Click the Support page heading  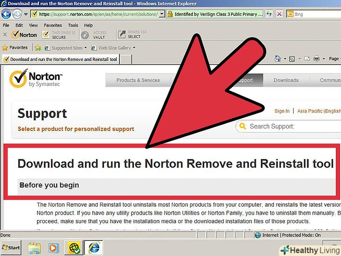[x=42, y=113]
